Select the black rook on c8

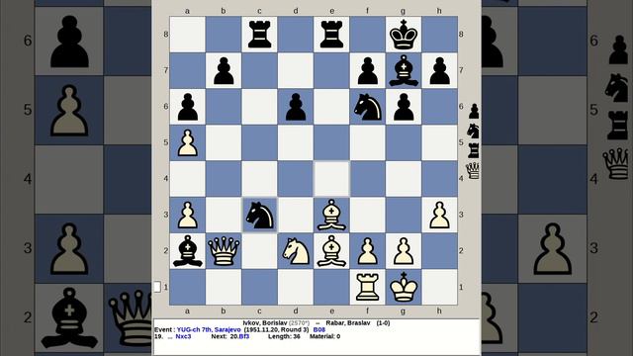tap(259, 35)
